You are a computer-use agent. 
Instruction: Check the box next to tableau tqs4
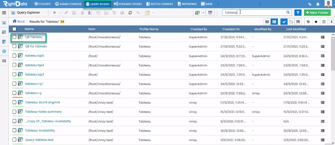point(14,65)
